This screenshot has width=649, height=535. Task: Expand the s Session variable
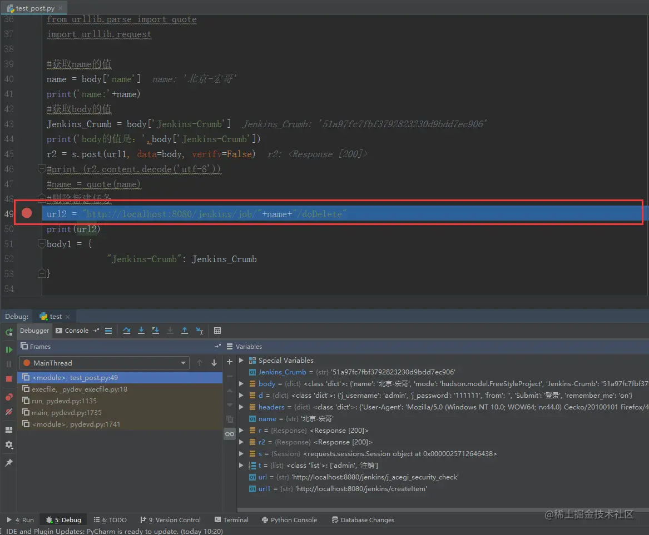[241, 453]
